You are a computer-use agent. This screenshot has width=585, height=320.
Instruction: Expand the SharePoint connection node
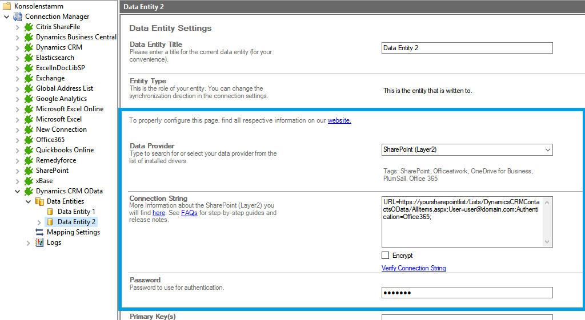coord(17,171)
